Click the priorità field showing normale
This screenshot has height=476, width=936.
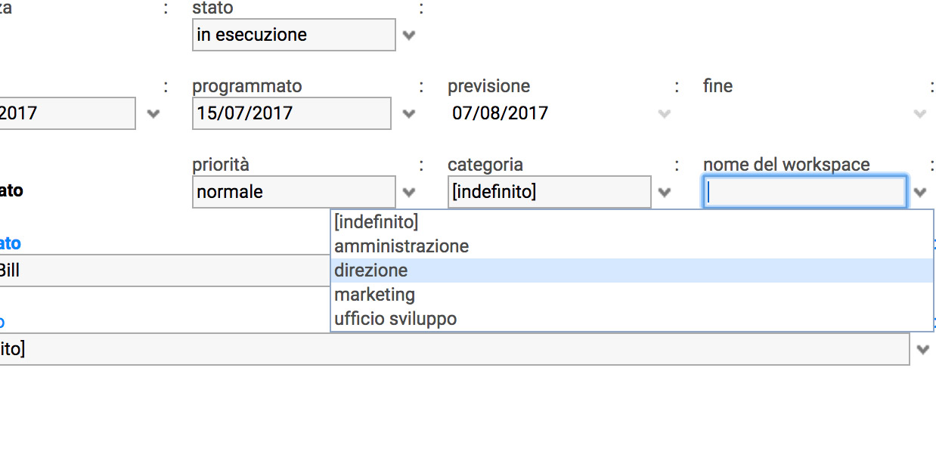(x=294, y=192)
